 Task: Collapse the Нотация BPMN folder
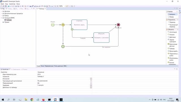1,18
